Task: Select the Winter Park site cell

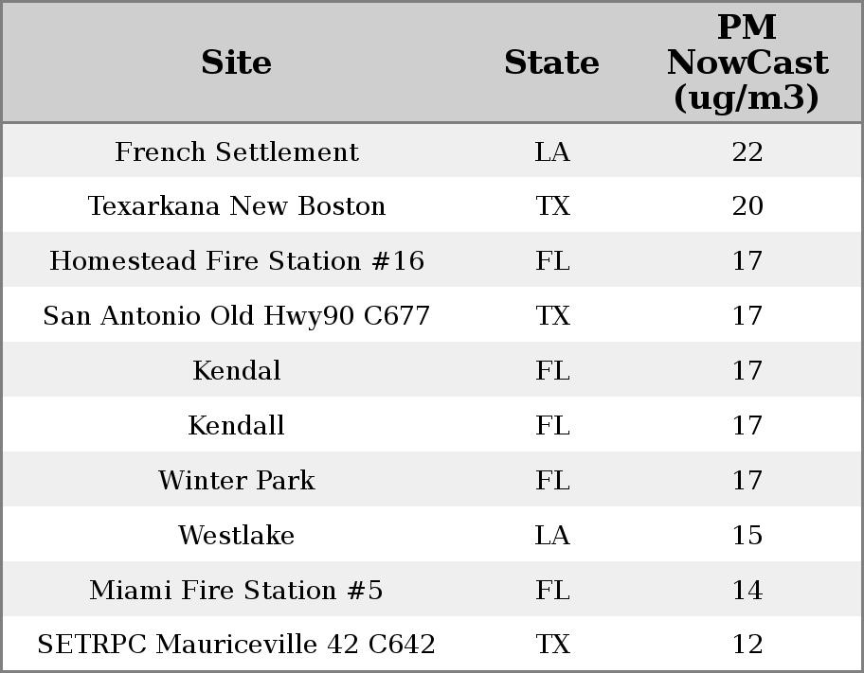Action: [x=237, y=481]
